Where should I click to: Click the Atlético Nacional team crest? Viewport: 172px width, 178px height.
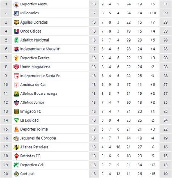(x=16, y=40)
